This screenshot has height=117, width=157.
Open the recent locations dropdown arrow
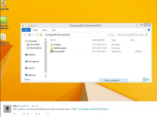[33, 35]
